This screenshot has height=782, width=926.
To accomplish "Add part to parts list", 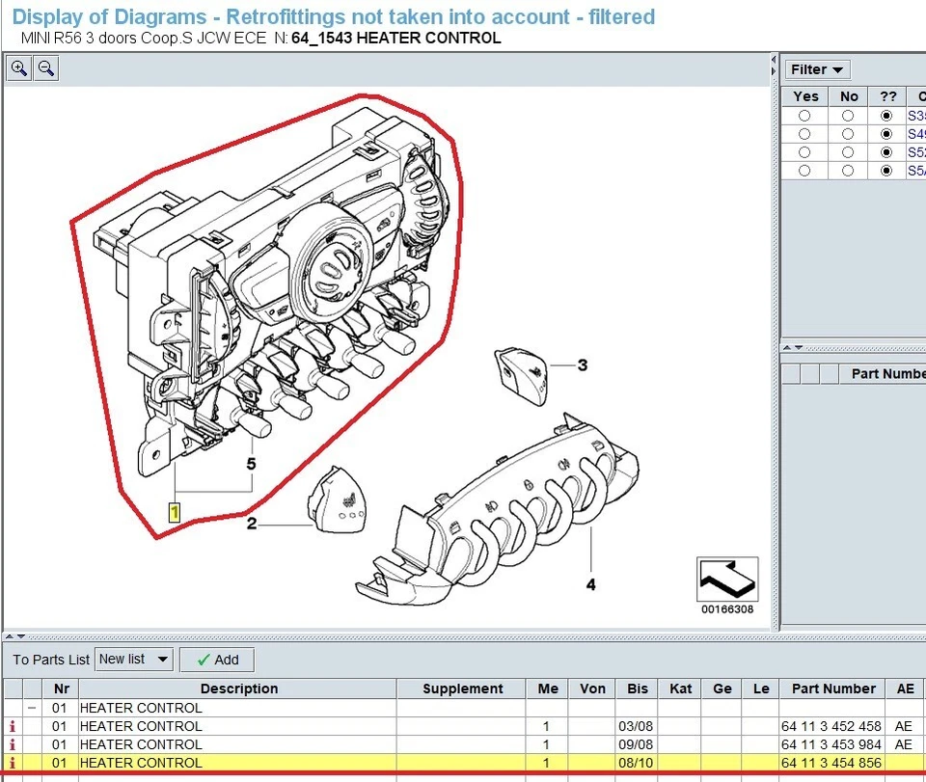I will (217, 660).
